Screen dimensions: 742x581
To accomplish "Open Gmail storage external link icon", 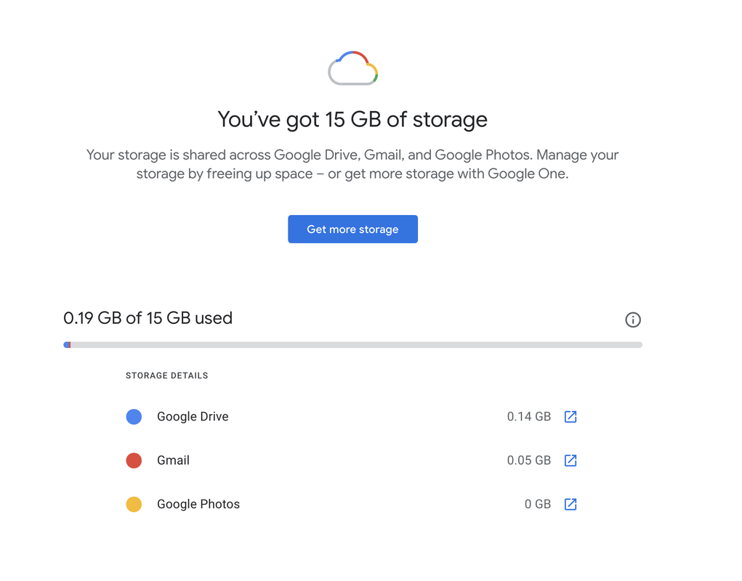I will click(570, 460).
